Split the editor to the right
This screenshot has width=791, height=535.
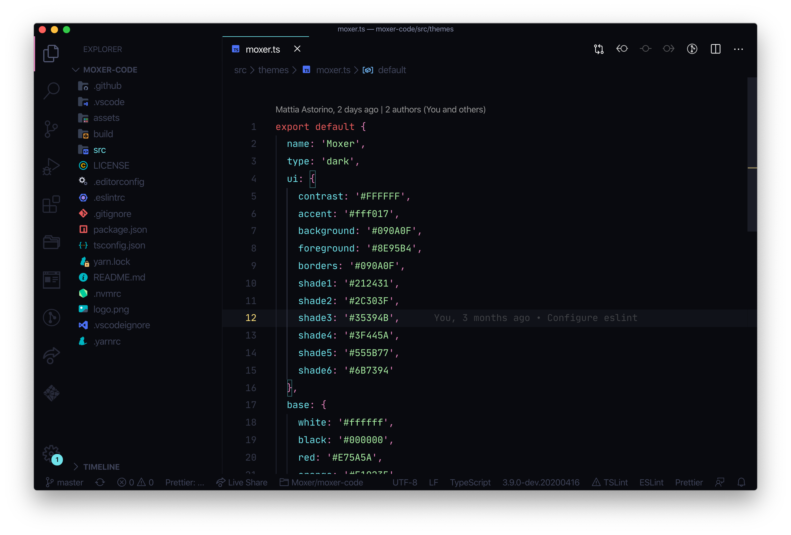pyautogui.click(x=715, y=49)
